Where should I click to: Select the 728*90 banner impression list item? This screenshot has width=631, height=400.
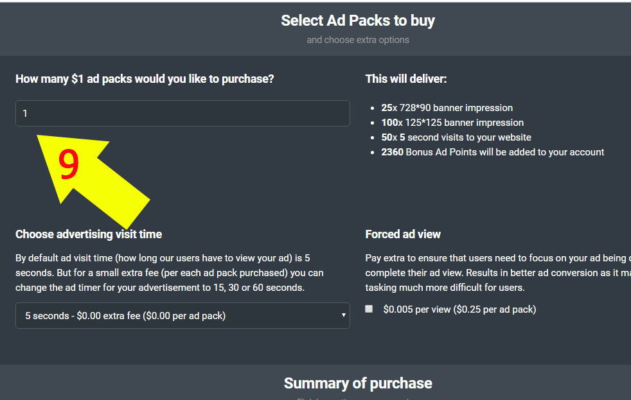(x=447, y=108)
